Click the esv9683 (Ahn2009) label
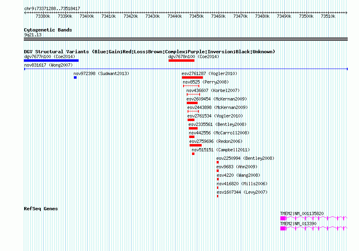 [237, 167]
